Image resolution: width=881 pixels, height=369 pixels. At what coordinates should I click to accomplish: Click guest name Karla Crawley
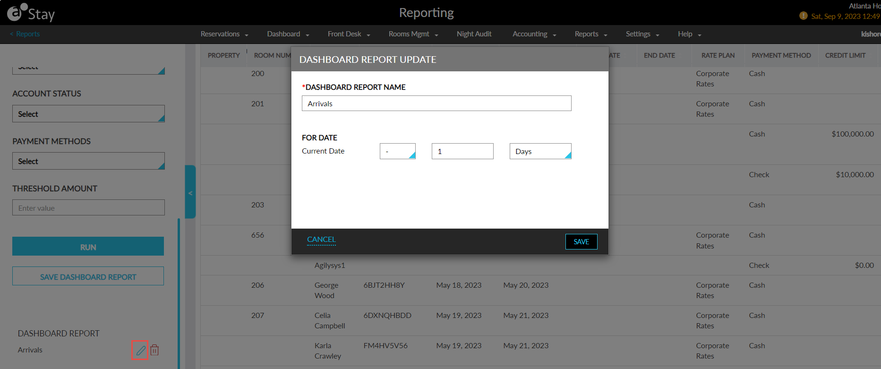328,351
